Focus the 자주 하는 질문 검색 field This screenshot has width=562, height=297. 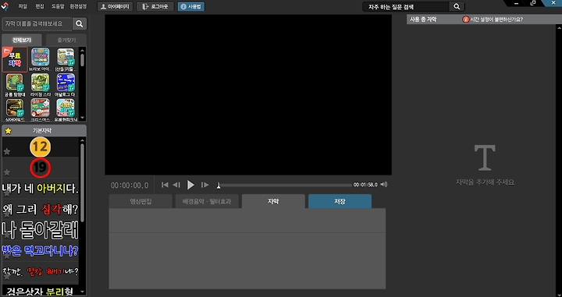[406, 6]
